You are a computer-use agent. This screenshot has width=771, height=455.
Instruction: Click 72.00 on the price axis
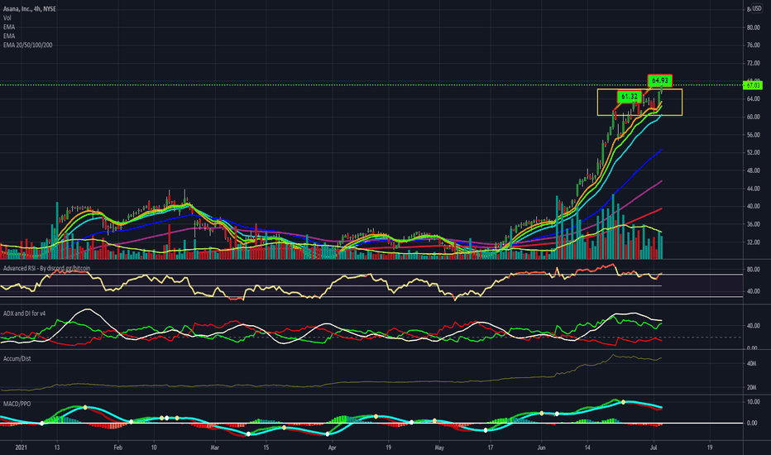[x=754, y=63]
